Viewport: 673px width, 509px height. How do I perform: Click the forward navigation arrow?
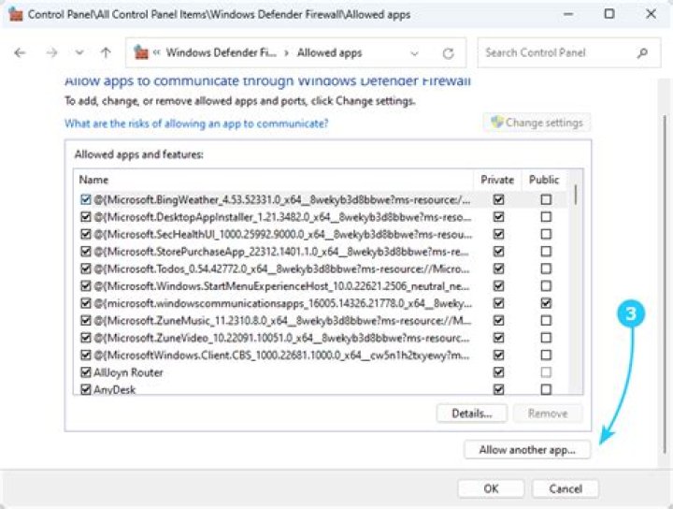click(51, 52)
